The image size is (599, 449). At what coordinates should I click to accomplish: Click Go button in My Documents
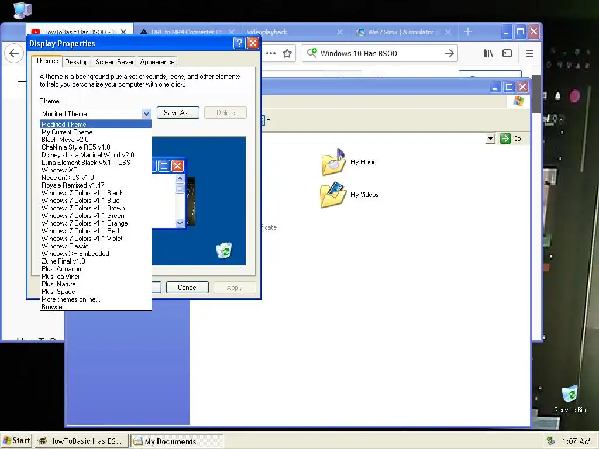511,139
